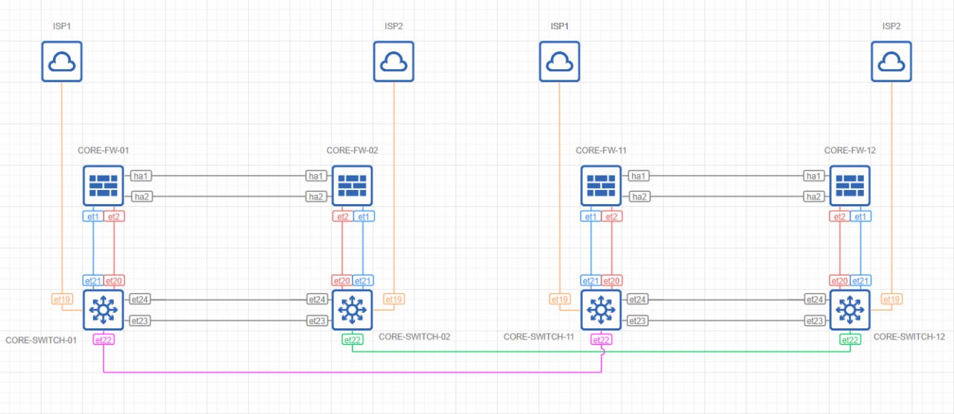954x414 pixels.
Task: Select et21 port tag on CORE-SWITCH-11
Action: tap(591, 281)
